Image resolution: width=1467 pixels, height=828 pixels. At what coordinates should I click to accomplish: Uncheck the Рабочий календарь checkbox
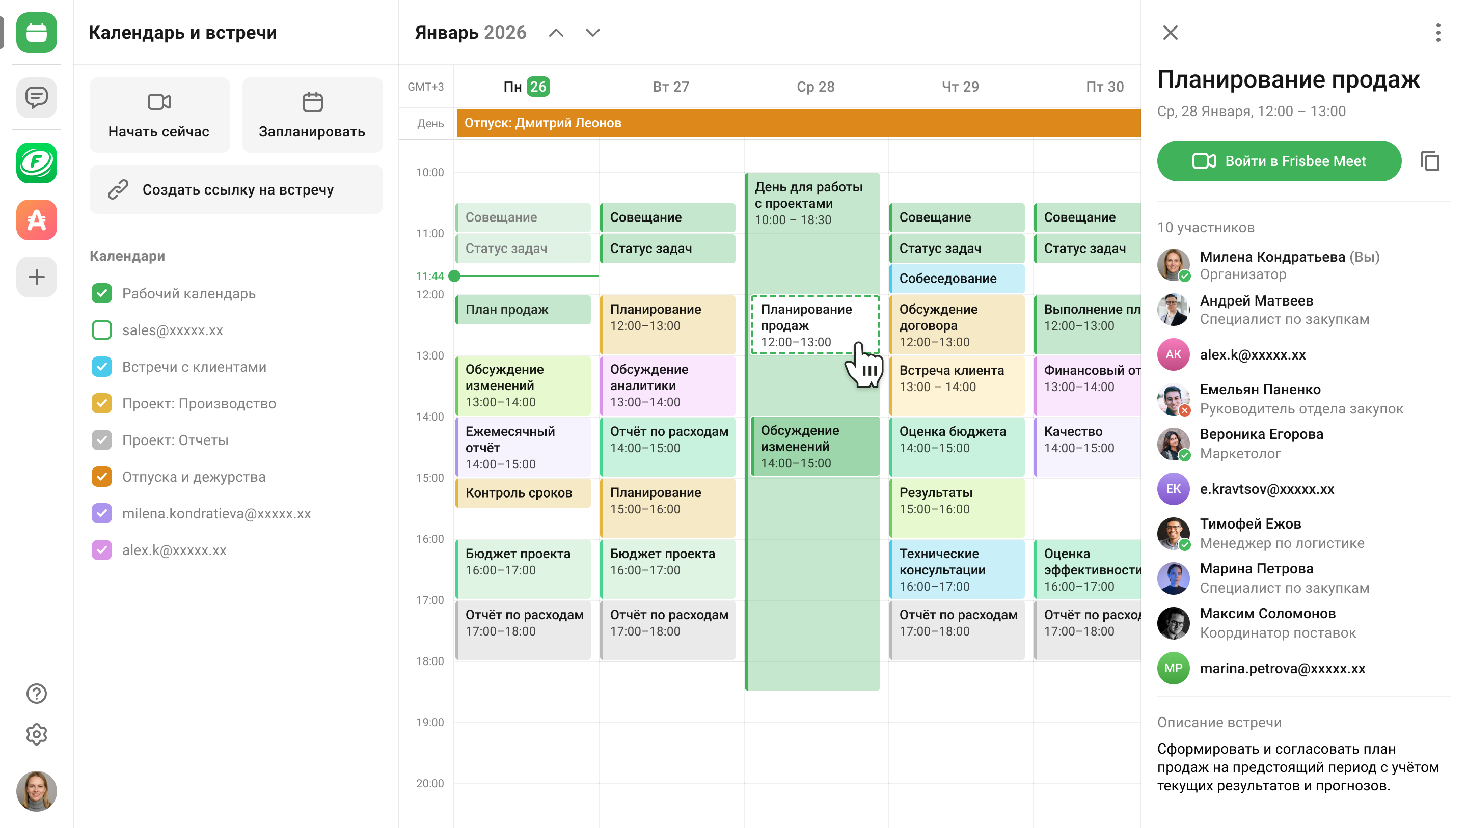[102, 293]
